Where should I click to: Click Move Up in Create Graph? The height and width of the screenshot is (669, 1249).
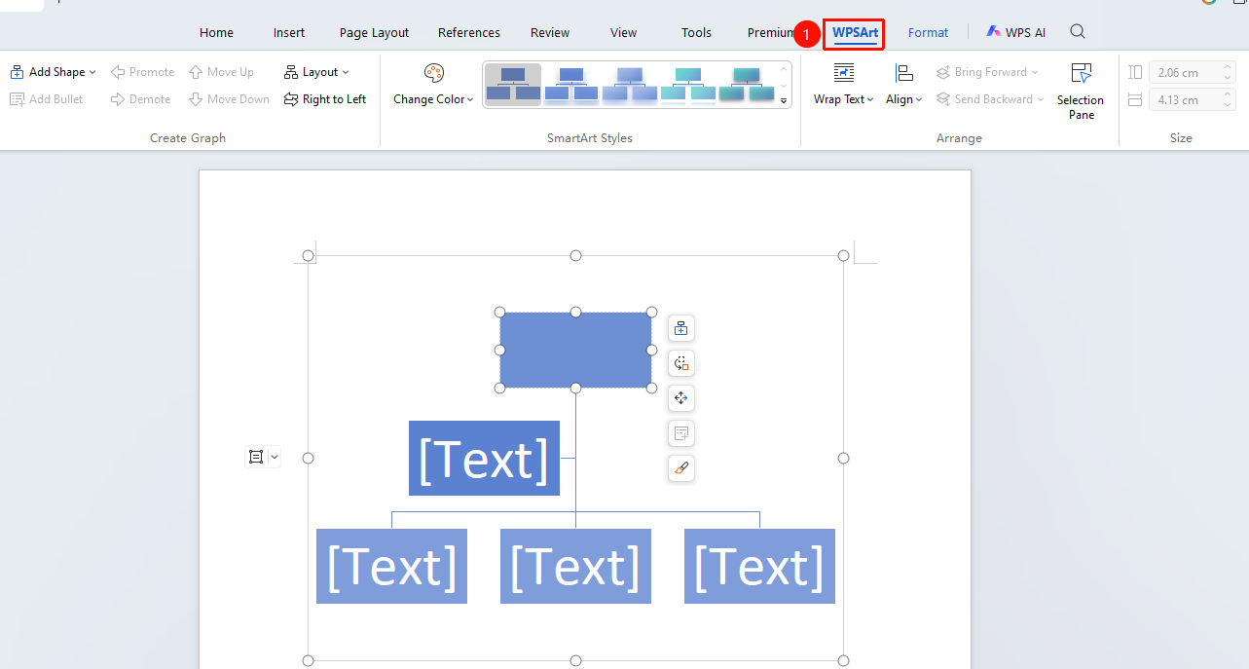click(x=221, y=72)
